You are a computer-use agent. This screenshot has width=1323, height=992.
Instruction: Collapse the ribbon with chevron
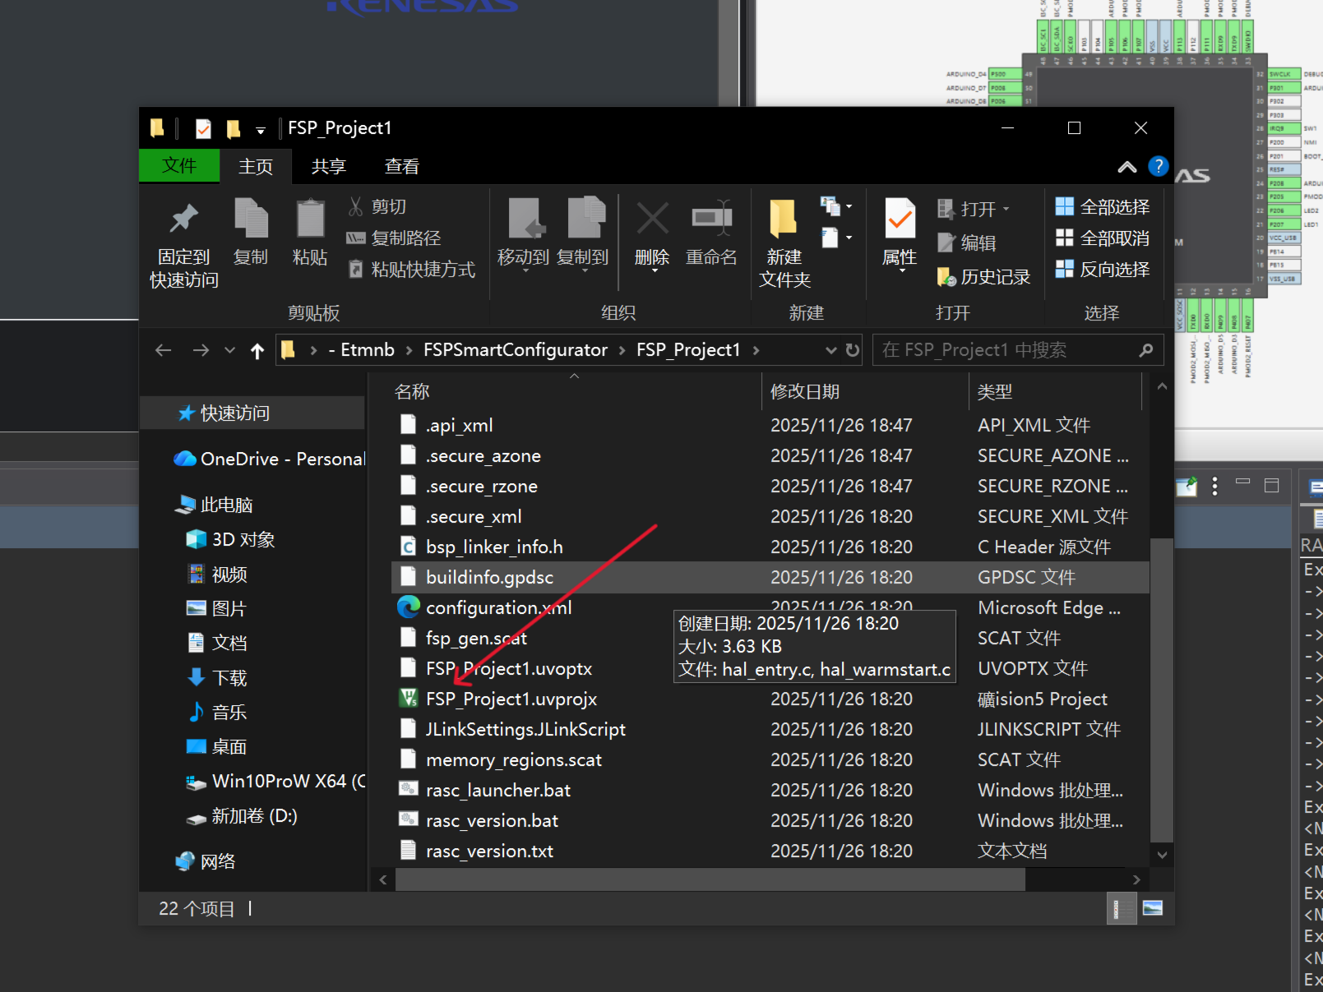click(1127, 167)
